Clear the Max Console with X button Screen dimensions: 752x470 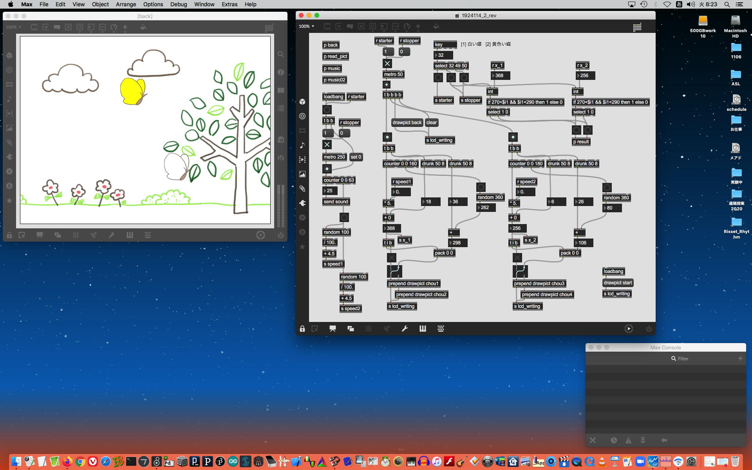click(x=593, y=440)
